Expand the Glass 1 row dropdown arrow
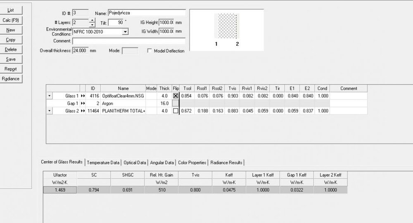Image resolution: width=413 pixels, height=223 pixels. click(50, 96)
